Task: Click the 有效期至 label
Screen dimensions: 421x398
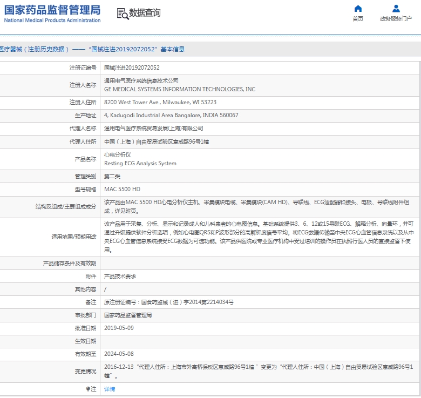Action: pos(85,354)
